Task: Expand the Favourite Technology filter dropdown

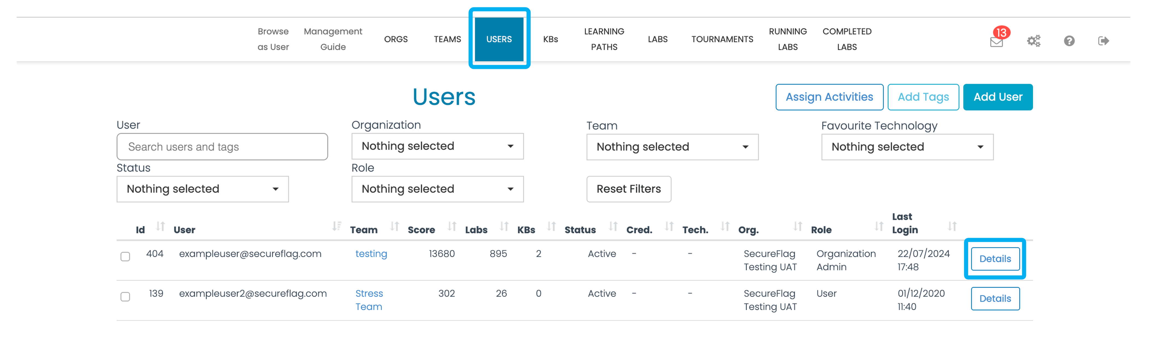Action: 907,147
